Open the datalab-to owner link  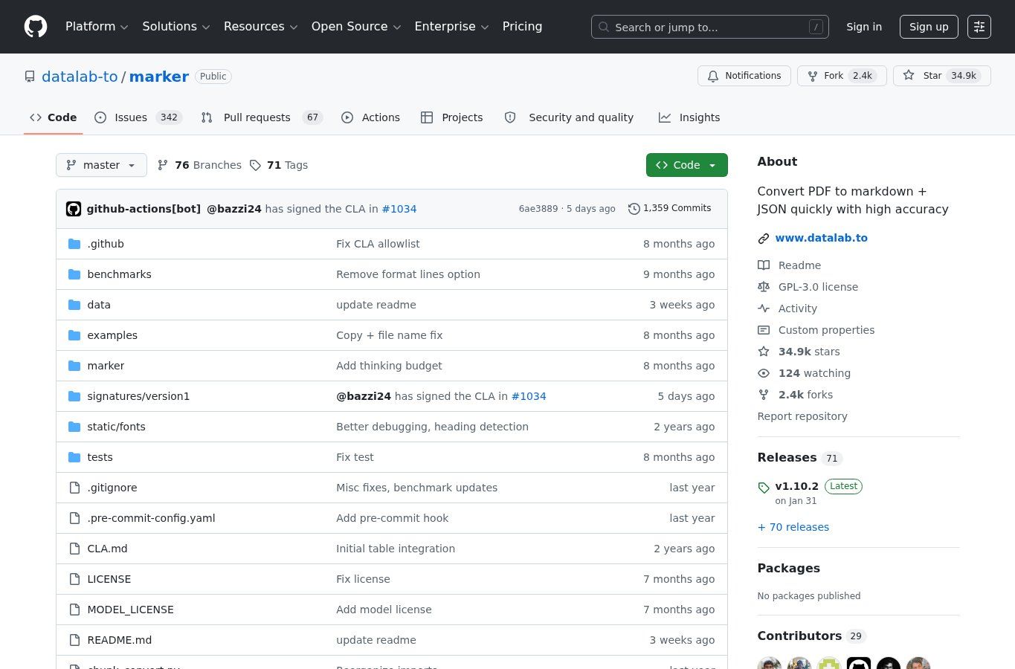(80, 77)
